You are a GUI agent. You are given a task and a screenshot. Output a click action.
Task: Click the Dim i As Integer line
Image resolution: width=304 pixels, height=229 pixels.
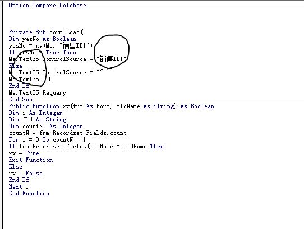[36, 113]
